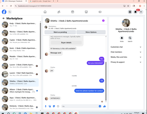Expand Chat members section
The width and height of the screenshot is (147, 114).
click(x=126, y=52)
